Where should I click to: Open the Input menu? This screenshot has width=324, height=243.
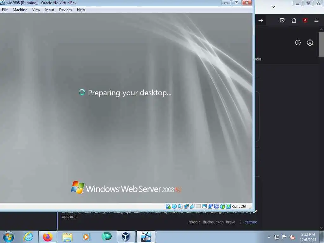50,10
